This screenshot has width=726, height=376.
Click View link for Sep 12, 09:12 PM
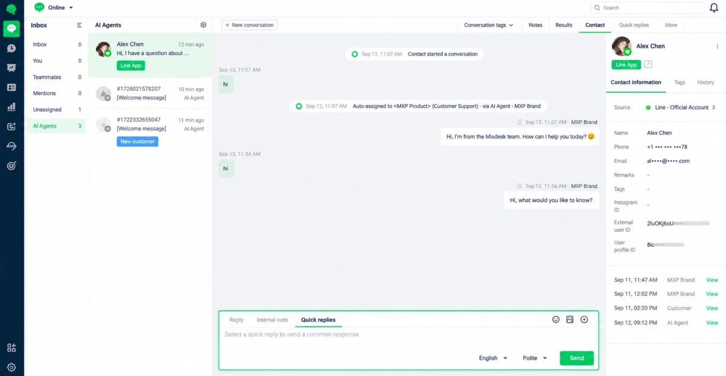click(712, 323)
